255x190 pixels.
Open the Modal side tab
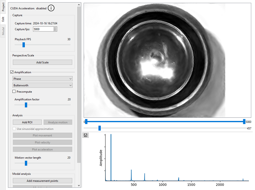(x=3, y=31)
